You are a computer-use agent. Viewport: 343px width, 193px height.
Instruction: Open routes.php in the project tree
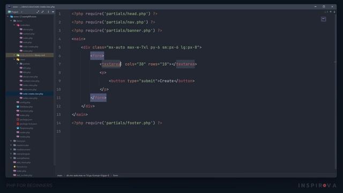(25, 137)
